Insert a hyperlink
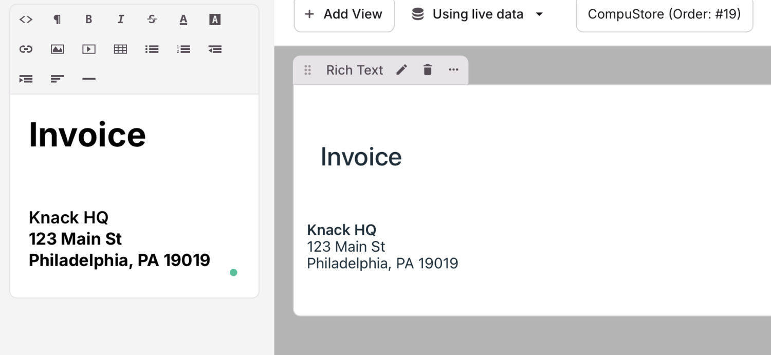The height and width of the screenshot is (355, 771). point(26,49)
